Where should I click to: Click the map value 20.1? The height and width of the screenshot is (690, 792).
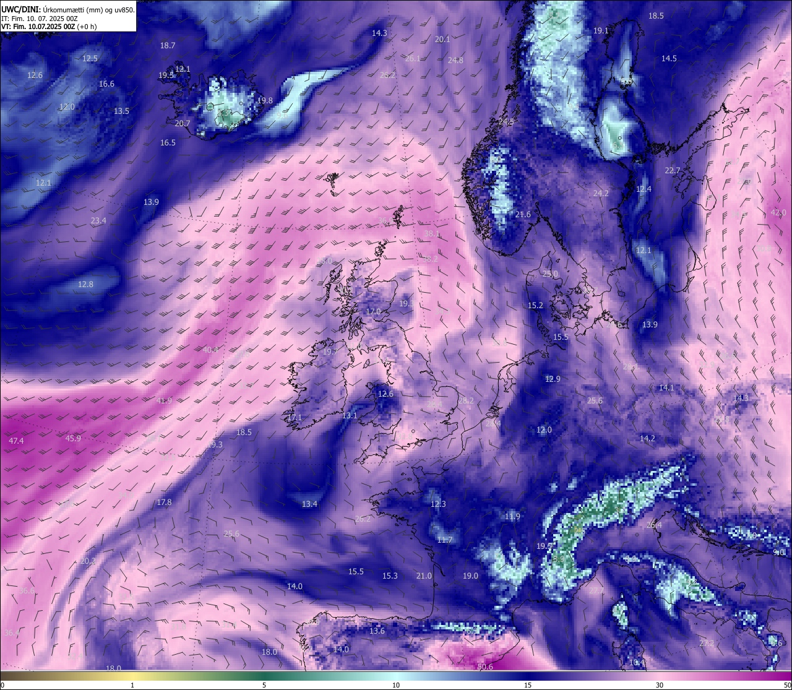pos(442,39)
